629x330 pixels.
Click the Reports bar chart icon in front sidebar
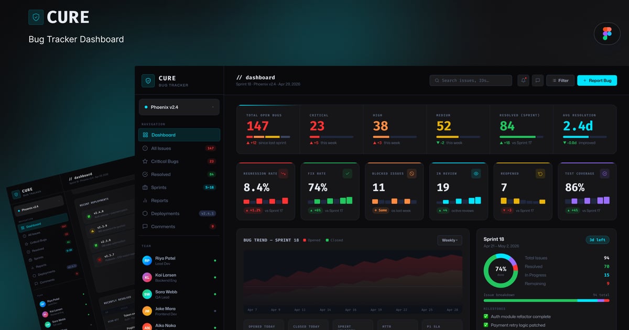(x=145, y=201)
